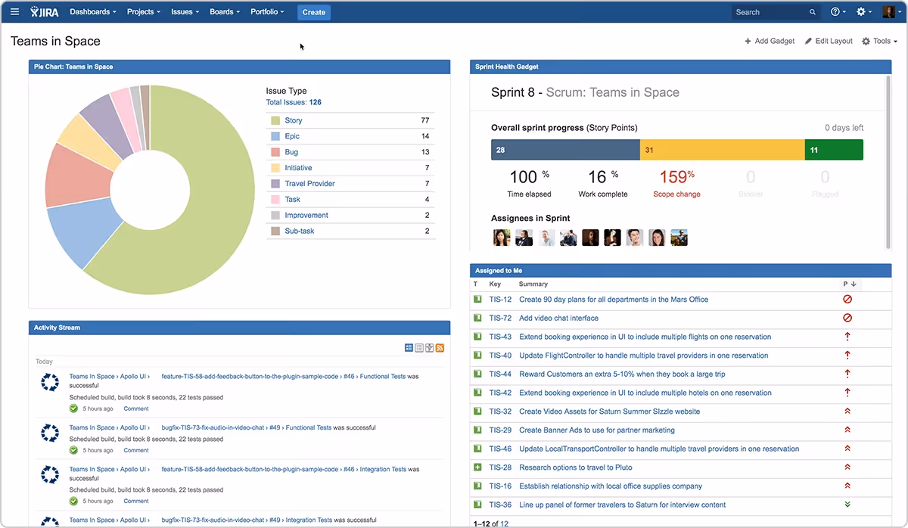Click the double-chevron priority for TIS-32
The height and width of the screenshot is (528, 908).
click(847, 412)
